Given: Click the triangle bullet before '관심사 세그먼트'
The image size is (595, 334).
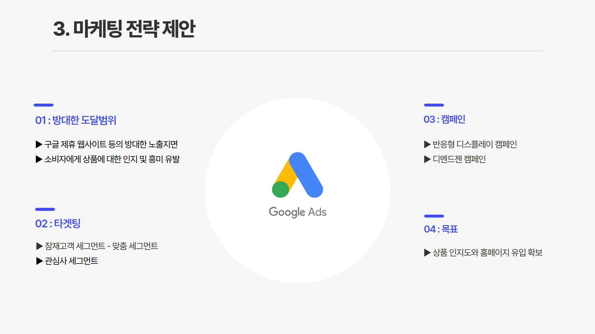Looking at the screenshot, I should [39, 261].
